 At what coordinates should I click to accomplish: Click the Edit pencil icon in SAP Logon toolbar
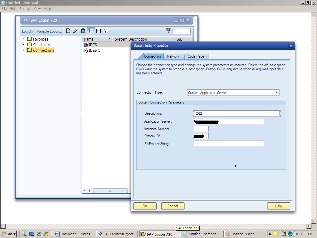pyautogui.click(x=76, y=31)
